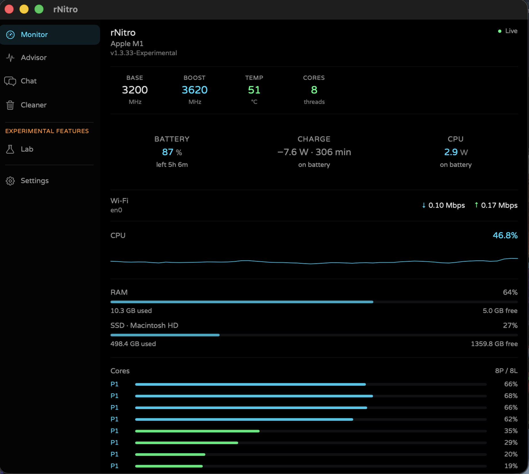Click the download speed '0.10 Mbps'
This screenshot has width=529, height=474.
click(446, 205)
